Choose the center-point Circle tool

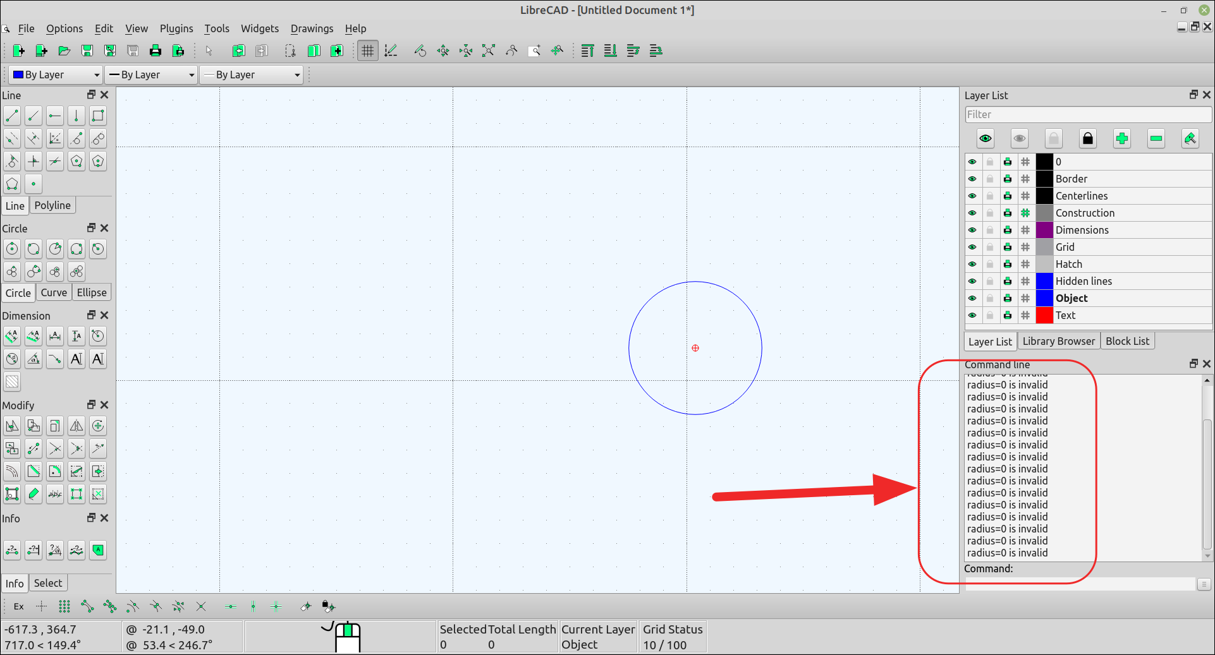click(11, 249)
